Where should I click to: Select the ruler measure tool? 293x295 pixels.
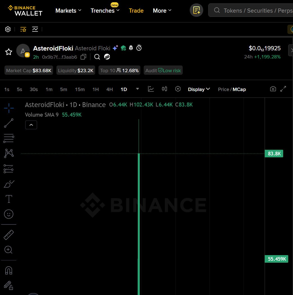pyautogui.click(x=9, y=235)
